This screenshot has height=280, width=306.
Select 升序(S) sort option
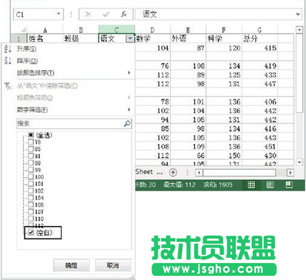[x=27, y=49]
